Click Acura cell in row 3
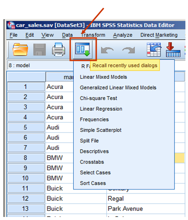This screenshot has width=188, height=220. click(x=59, y=107)
